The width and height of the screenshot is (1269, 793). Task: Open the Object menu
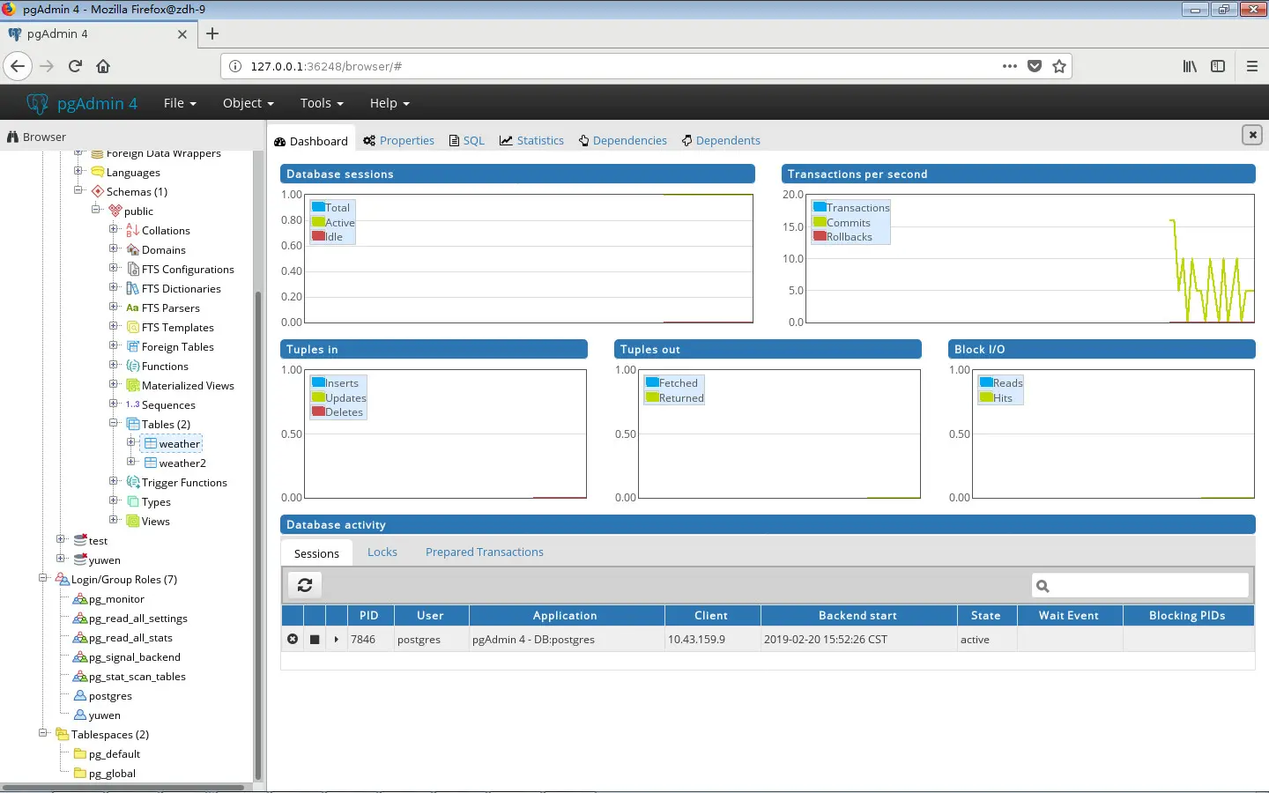click(x=248, y=103)
